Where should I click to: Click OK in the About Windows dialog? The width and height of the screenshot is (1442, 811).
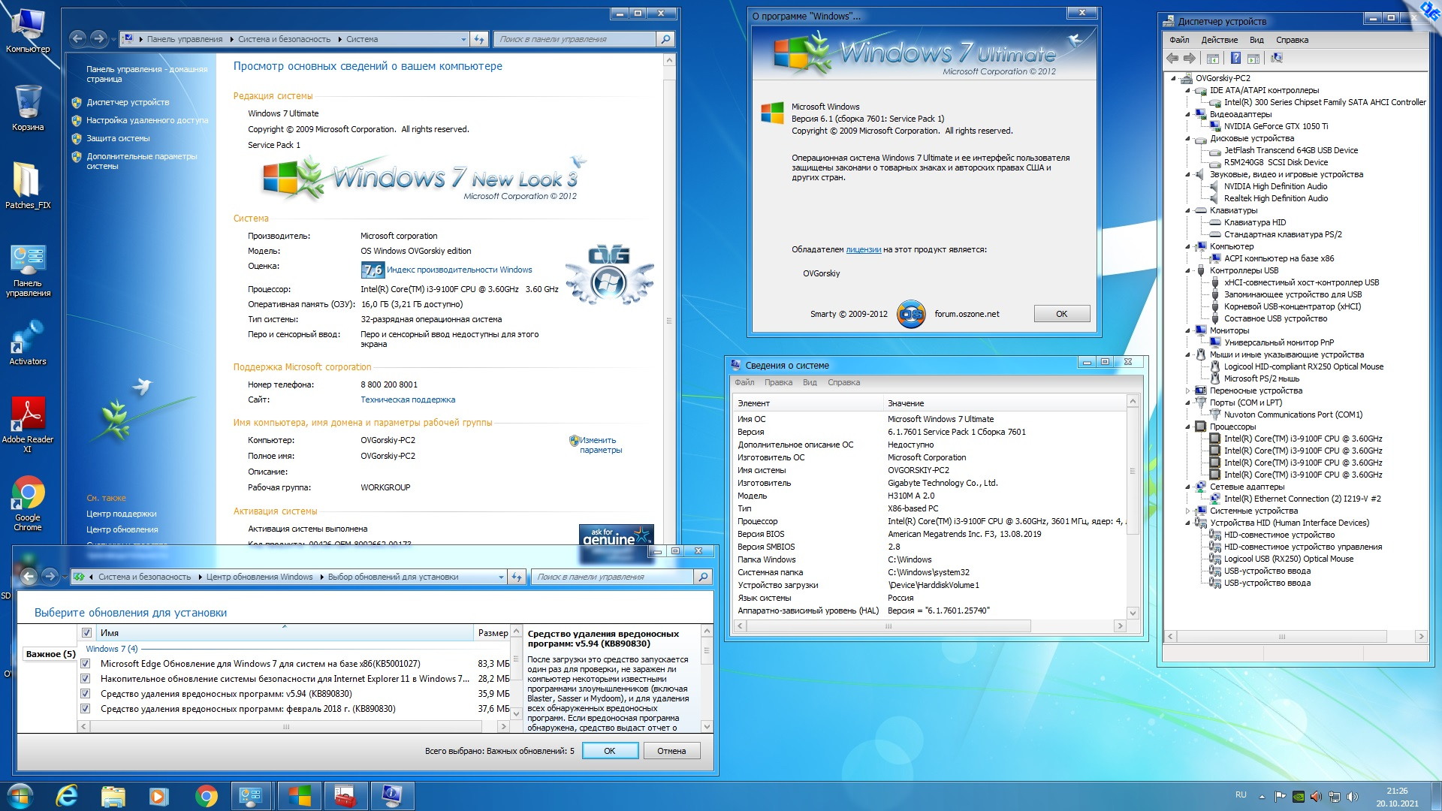click(x=1061, y=314)
